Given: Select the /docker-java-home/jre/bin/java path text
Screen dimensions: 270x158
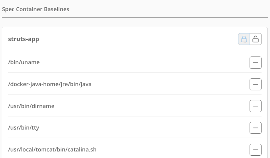Looking at the screenshot, I should tap(50, 84).
